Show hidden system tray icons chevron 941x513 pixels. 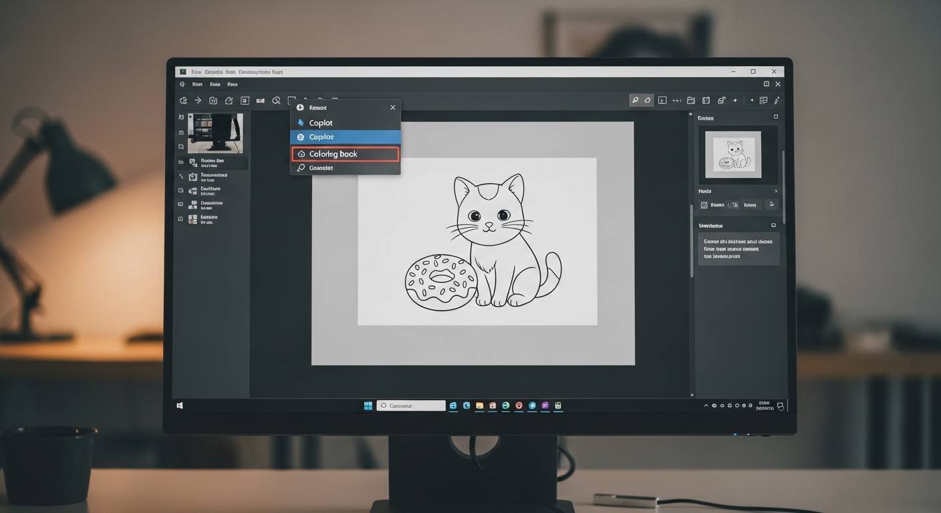pos(706,405)
